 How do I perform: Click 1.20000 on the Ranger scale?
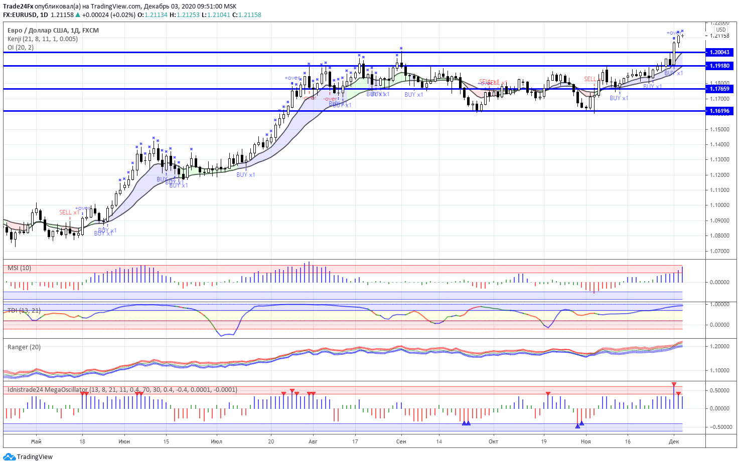point(719,347)
